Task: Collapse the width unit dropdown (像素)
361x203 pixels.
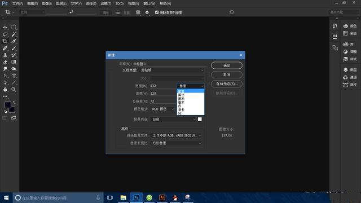Action: click(x=191, y=86)
